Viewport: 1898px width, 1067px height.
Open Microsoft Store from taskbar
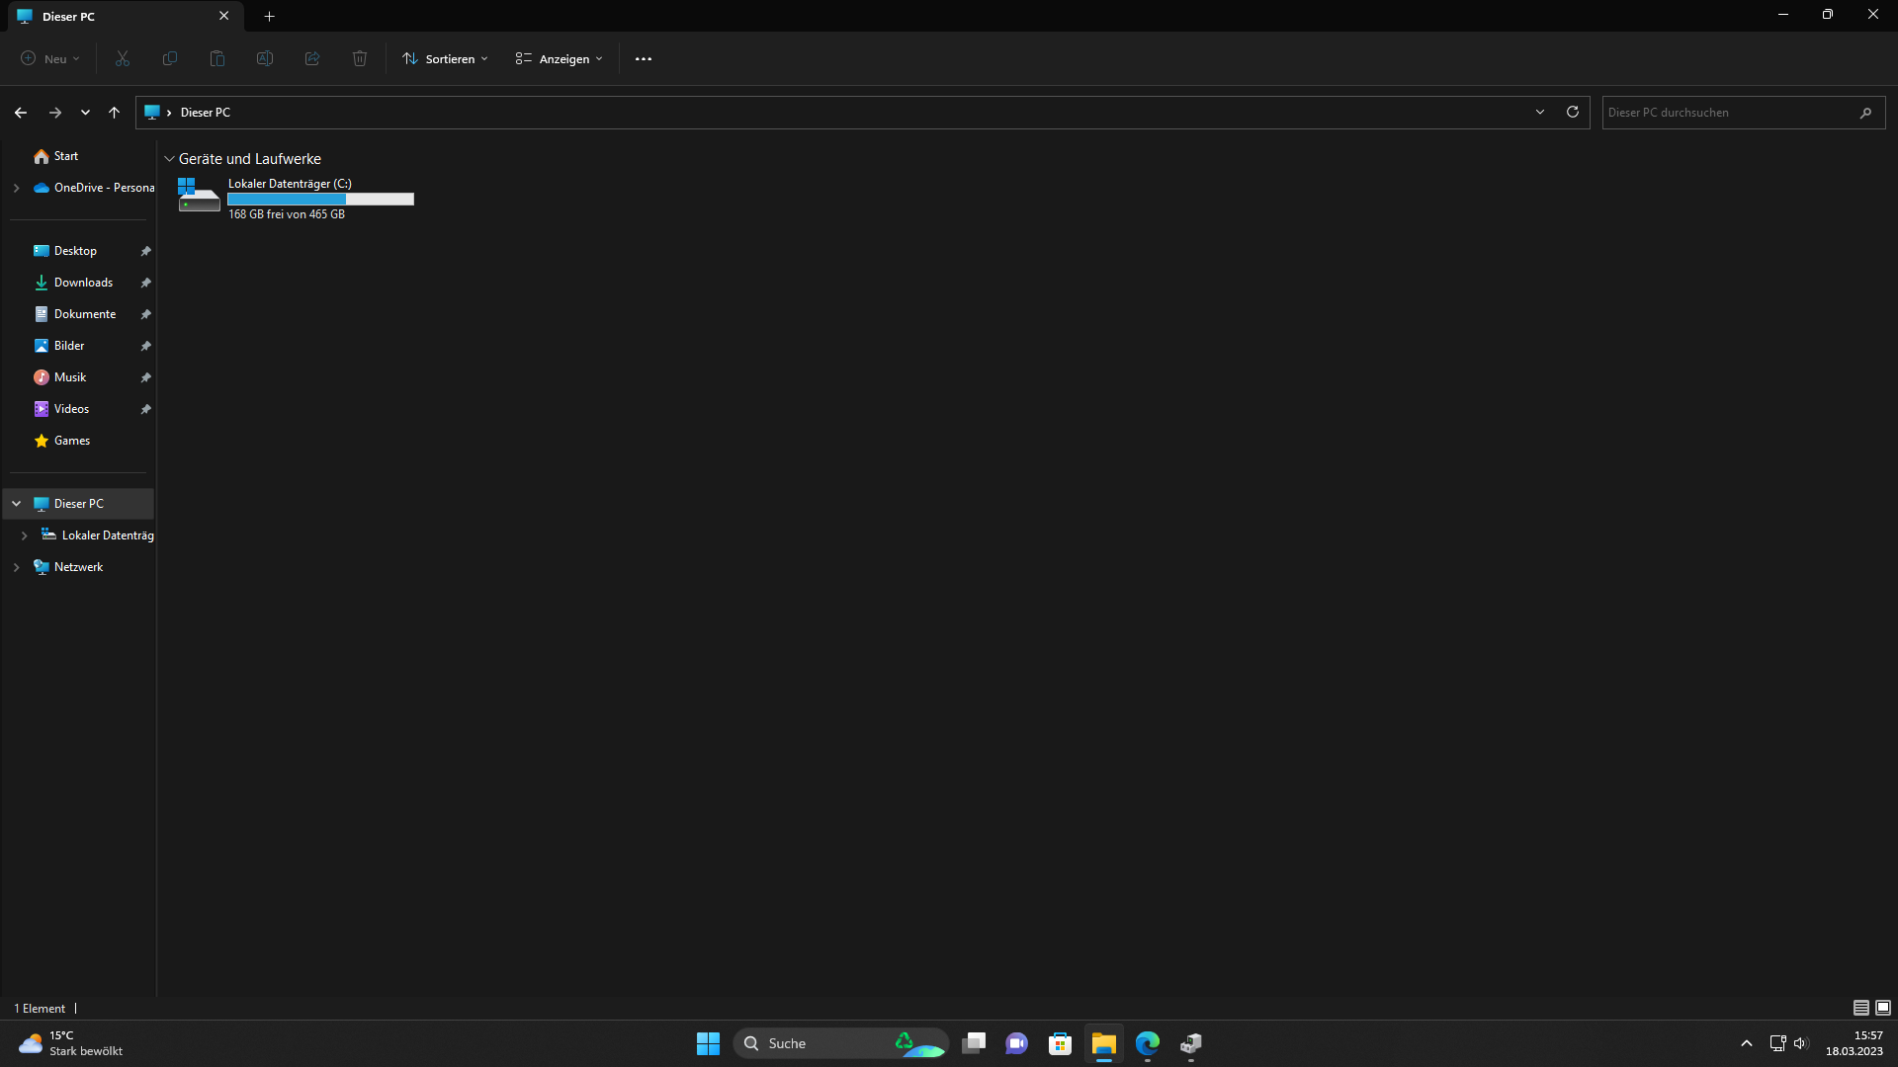click(1060, 1043)
